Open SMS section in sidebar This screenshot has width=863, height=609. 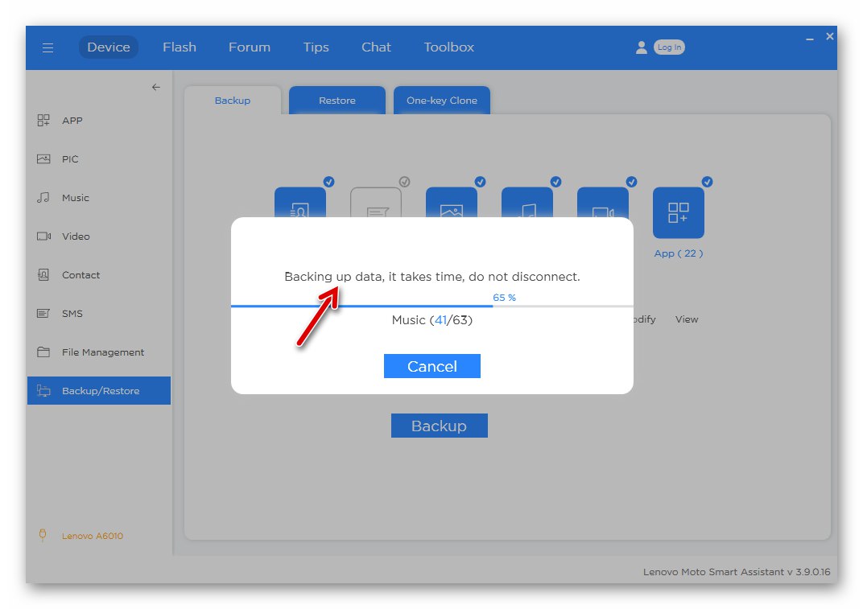tap(99, 313)
